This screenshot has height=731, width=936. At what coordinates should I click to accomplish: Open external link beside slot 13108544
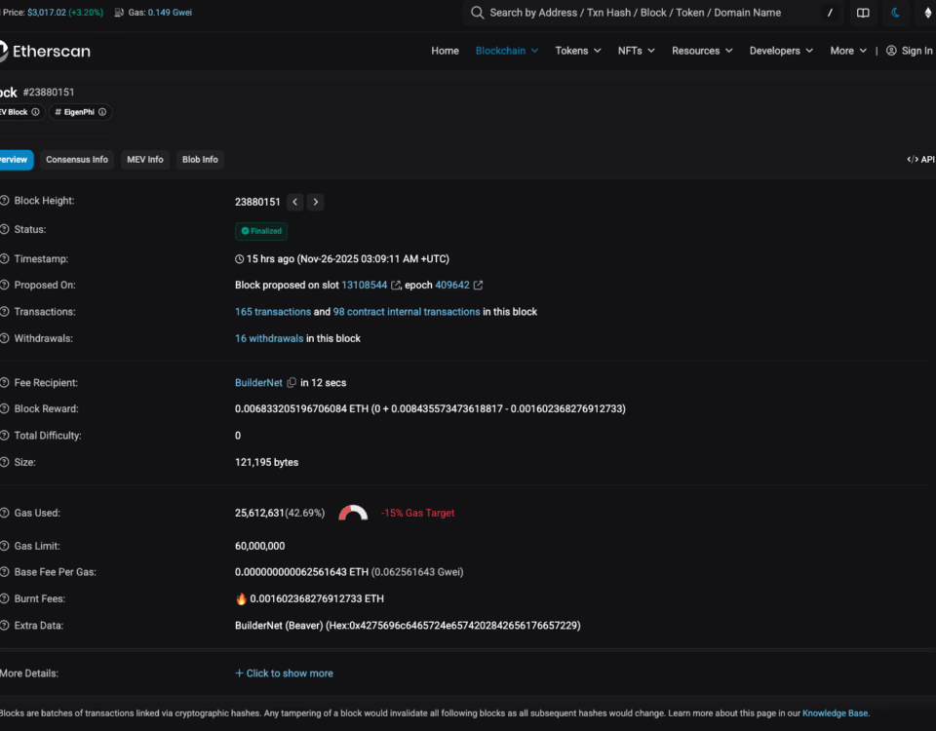394,285
